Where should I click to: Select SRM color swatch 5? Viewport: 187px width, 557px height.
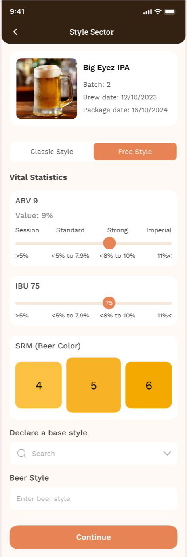click(93, 385)
